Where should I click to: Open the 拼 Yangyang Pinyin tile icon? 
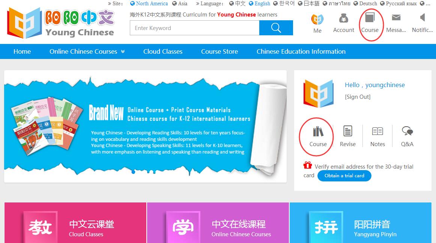tap(326, 227)
